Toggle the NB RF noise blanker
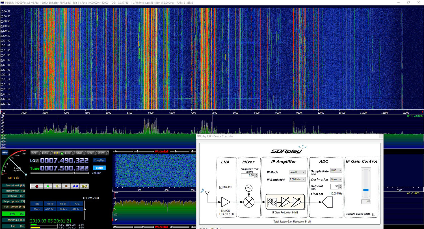 50,204
